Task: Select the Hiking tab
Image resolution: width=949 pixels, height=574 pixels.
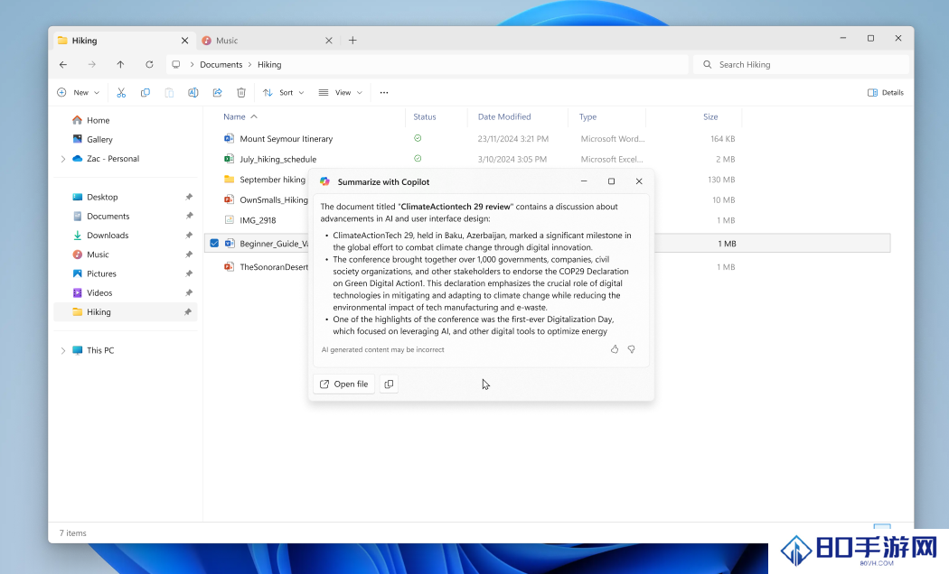Action: point(124,41)
